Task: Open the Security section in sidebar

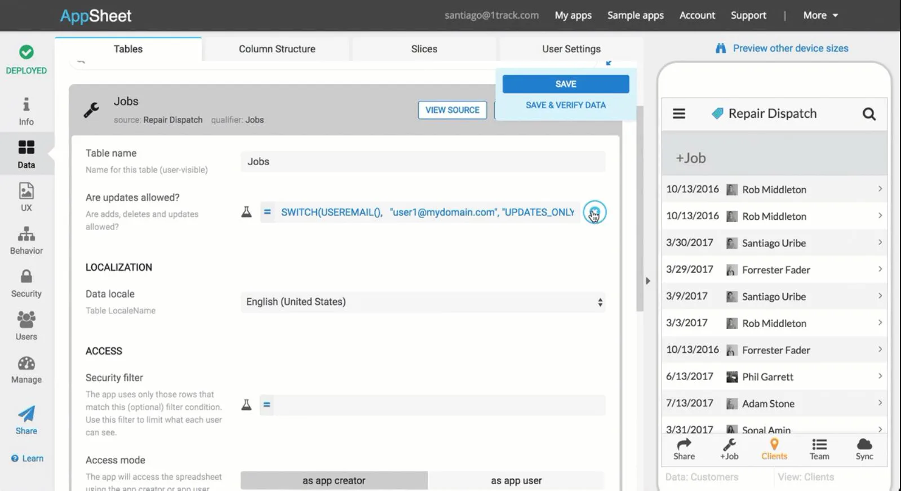Action: 26,283
